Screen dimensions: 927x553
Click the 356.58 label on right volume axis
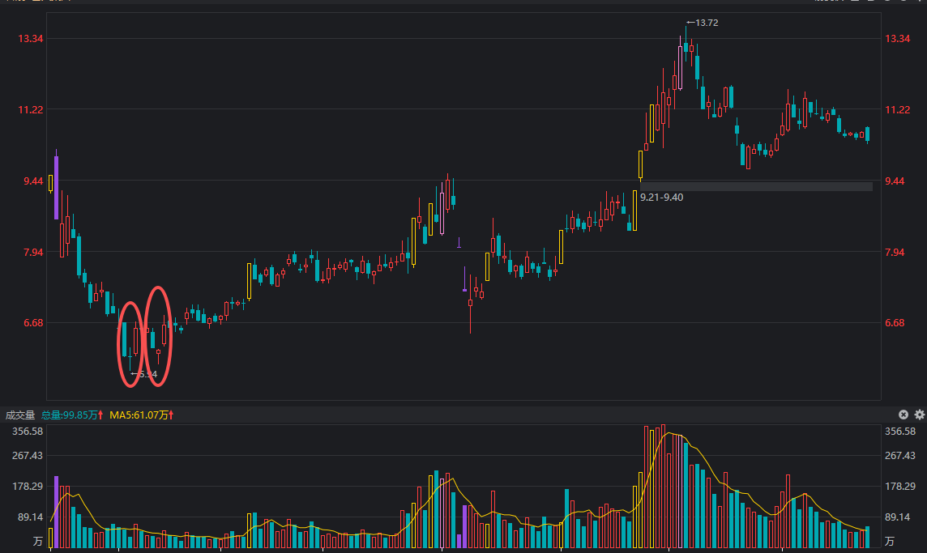click(900, 432)
